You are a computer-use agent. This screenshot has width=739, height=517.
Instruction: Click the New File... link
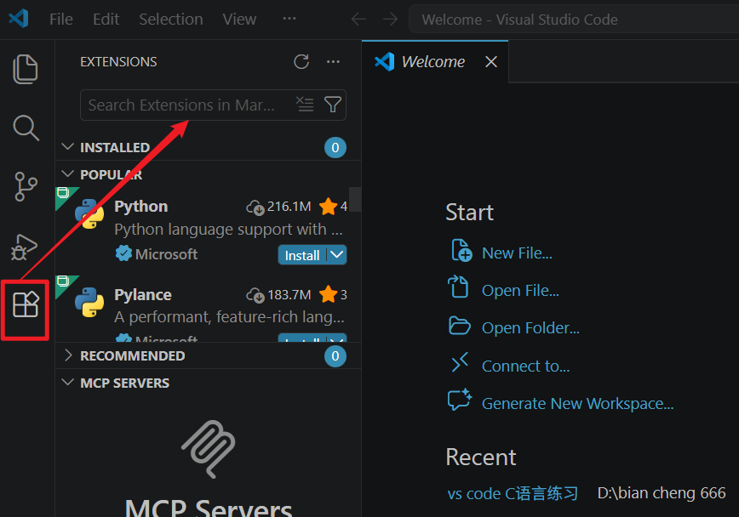(x=517, y=253)
